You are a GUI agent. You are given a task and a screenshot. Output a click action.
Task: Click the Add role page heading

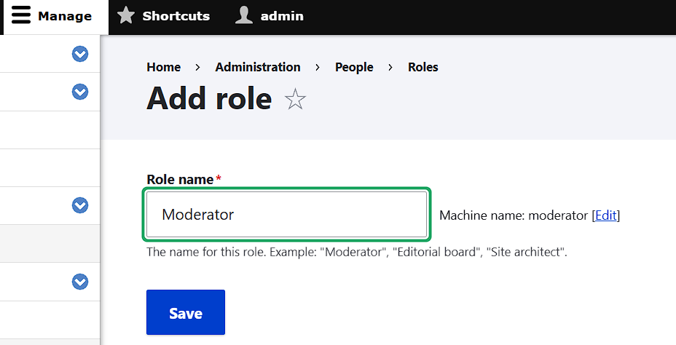point(209,98)
